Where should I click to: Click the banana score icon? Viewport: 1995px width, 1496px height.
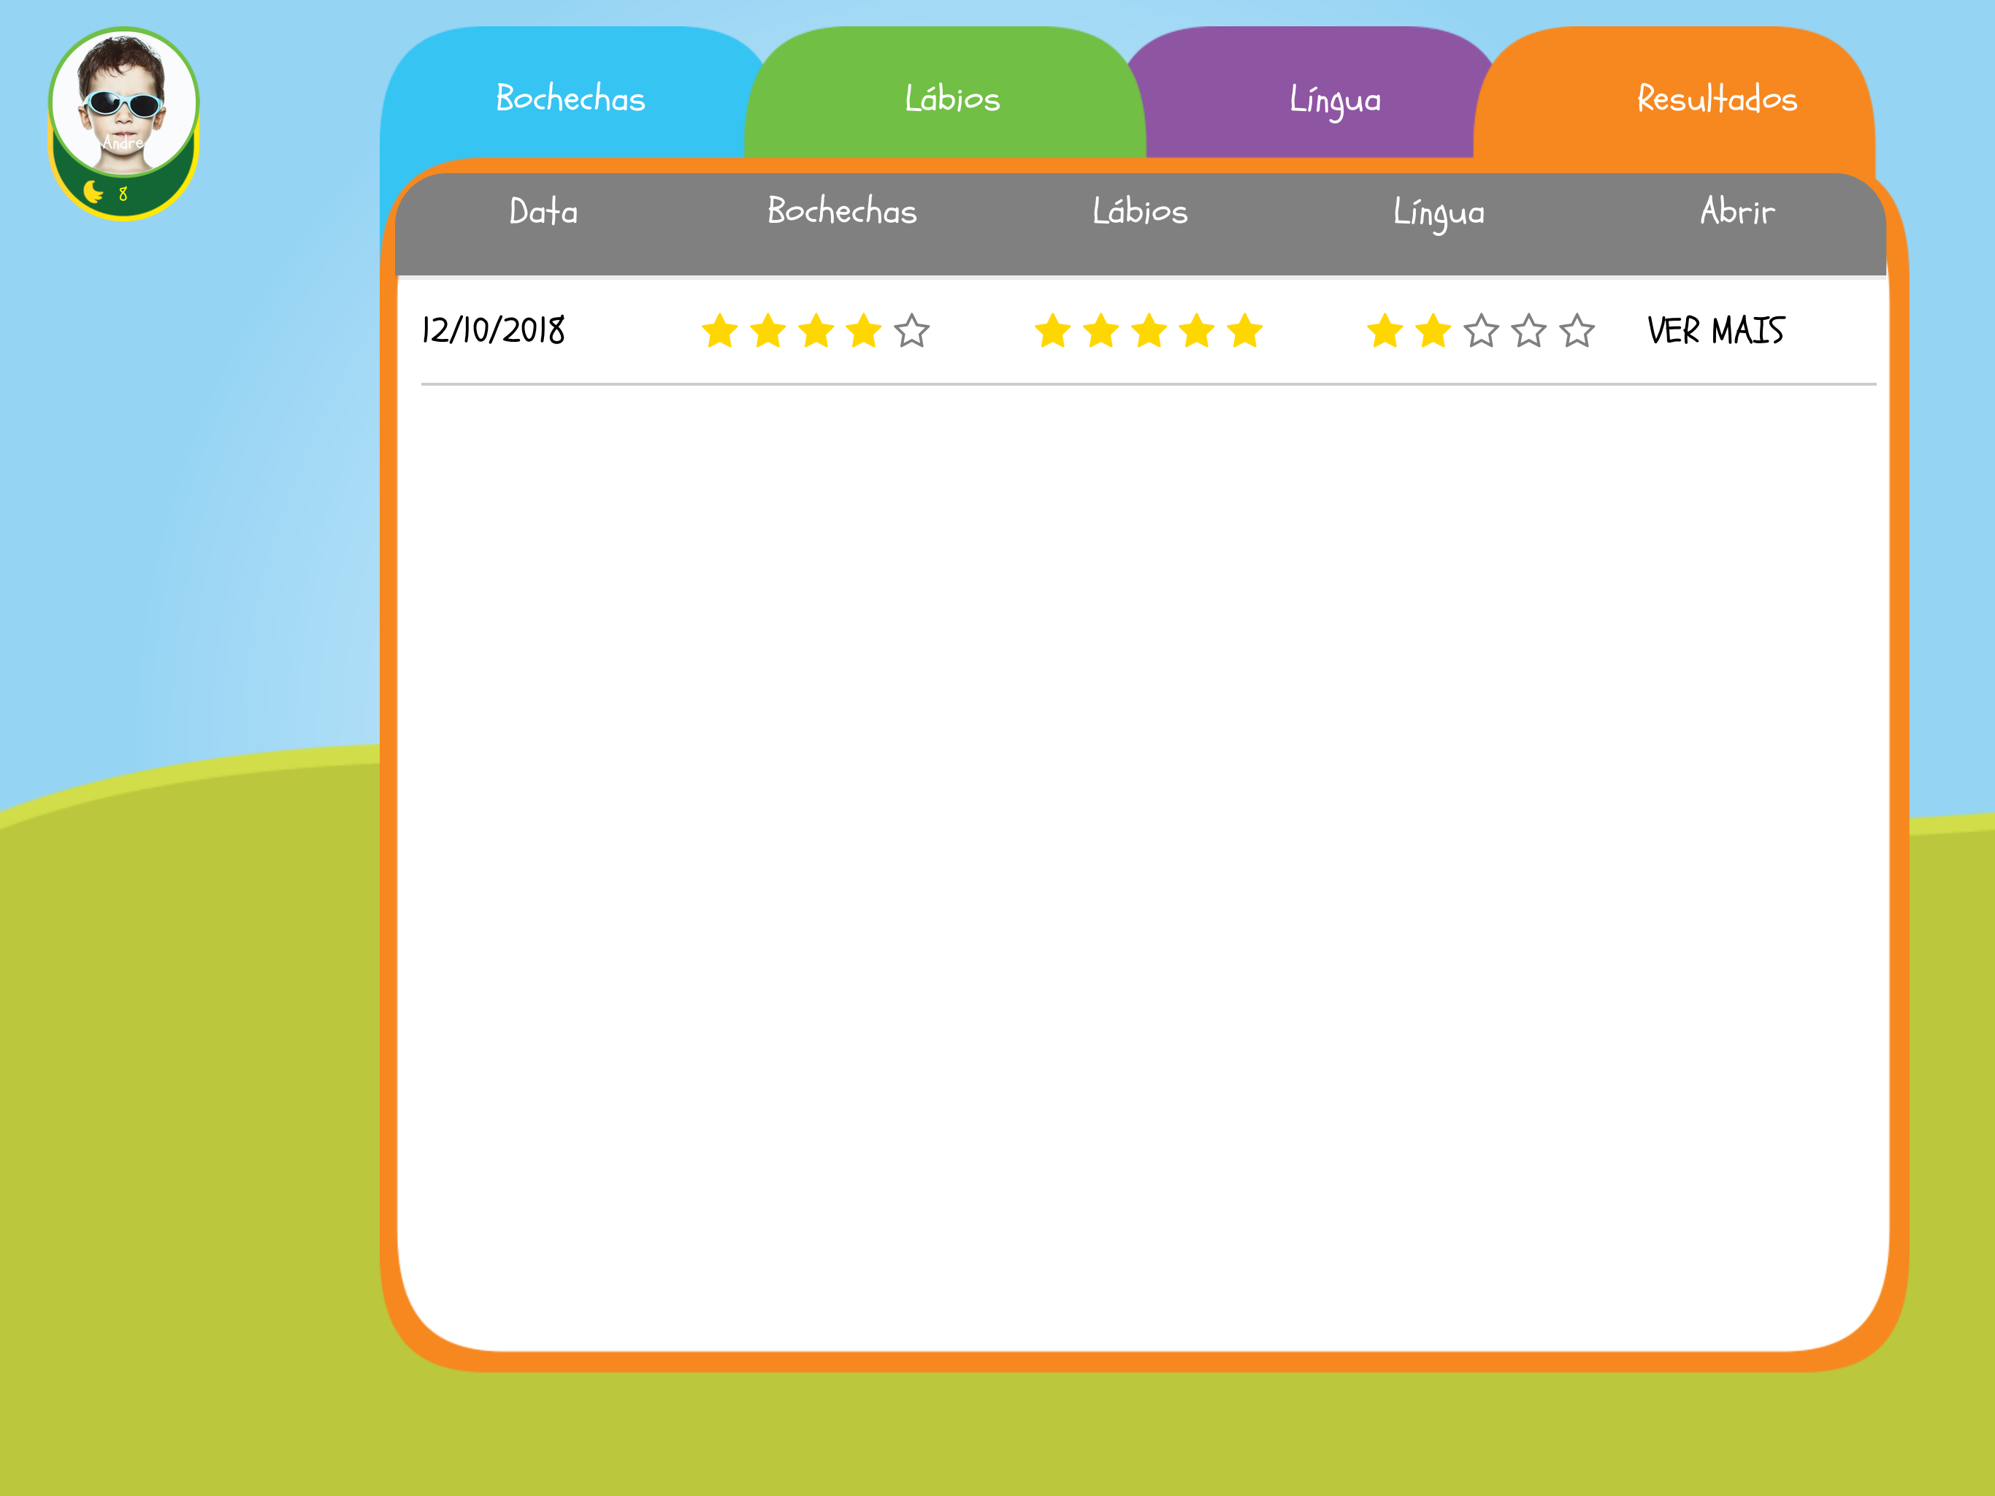click(x=93, y=192)
